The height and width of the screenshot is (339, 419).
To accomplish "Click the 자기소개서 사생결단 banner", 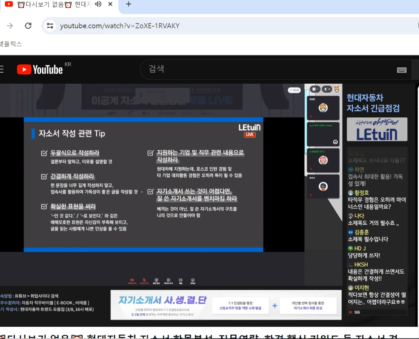I will 226,305.
